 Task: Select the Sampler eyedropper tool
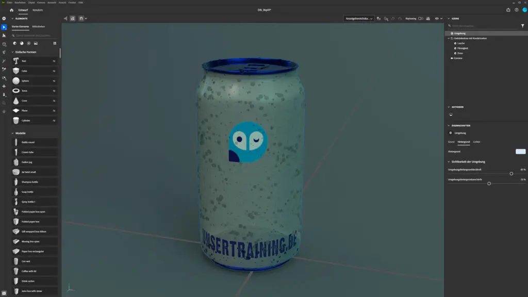pos(4,70)
